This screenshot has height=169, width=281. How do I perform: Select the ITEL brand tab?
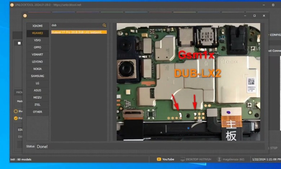click(x=37, y=105)
